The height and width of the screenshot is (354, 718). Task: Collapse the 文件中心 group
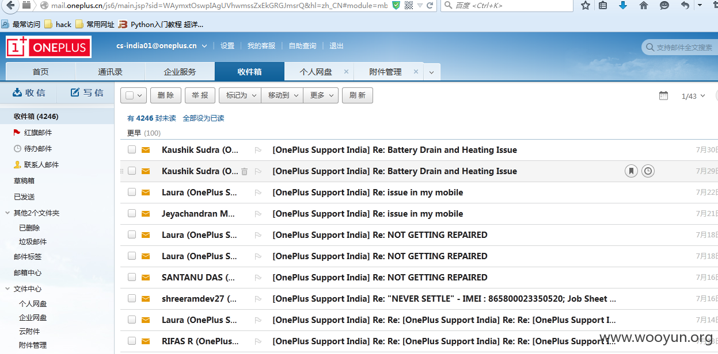(7, 289)
